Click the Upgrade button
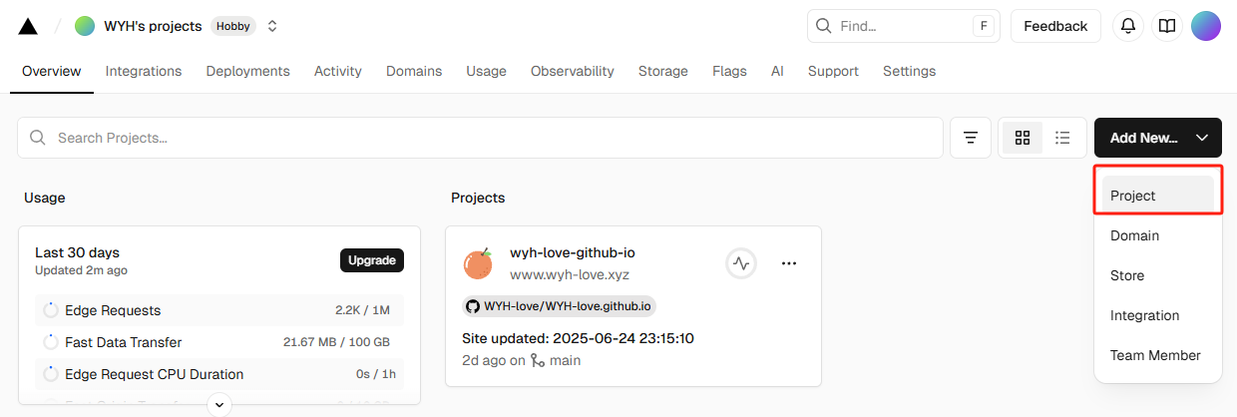This screenshot has width=1237, height=417. pos(371,260)
